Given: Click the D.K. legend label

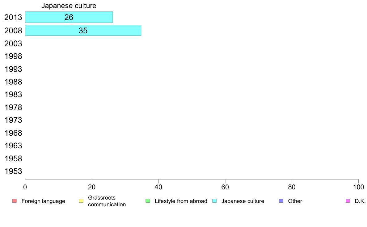Looking at the screenshot, I should pos(360,201).
